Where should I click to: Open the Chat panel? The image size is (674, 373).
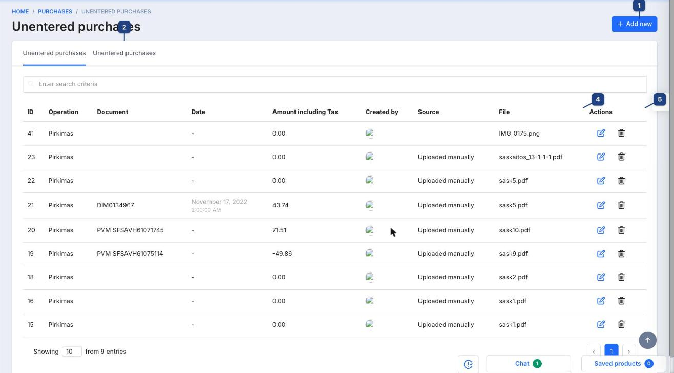528,364
